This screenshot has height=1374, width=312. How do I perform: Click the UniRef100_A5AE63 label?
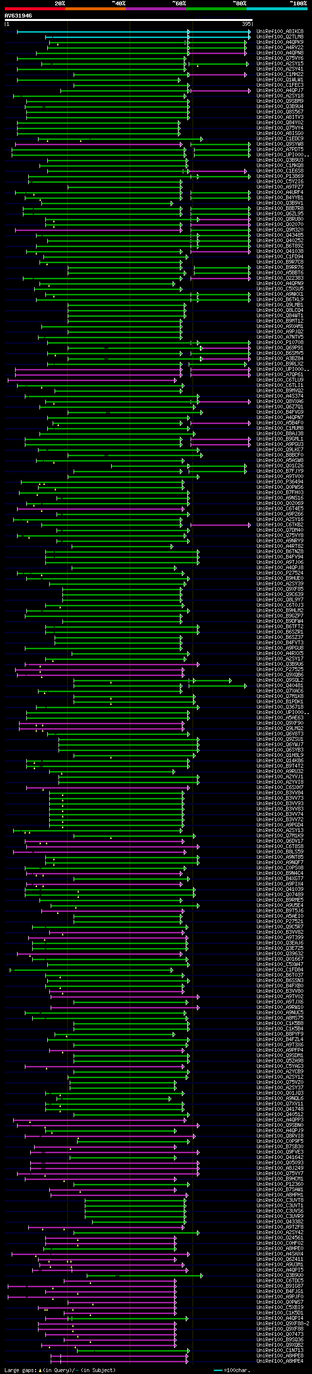pos(280,717)
